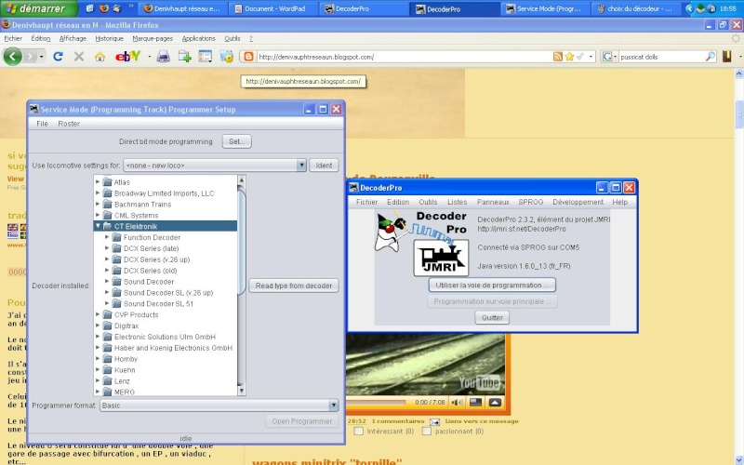Click the new tab folder icon with plus
The image size is (744, 465).
[x=184, y=57]
